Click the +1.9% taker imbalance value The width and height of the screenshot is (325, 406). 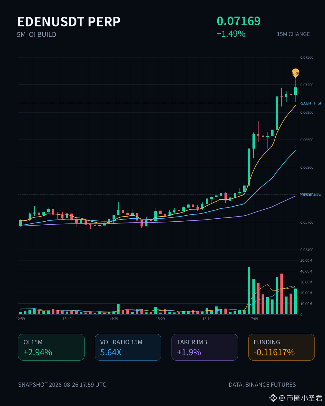[x=189, y=352]
